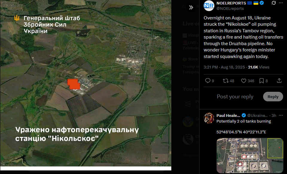Open Paul Heale... name in the reply
This screenshot has width=287, height=174.
point(228,115)
